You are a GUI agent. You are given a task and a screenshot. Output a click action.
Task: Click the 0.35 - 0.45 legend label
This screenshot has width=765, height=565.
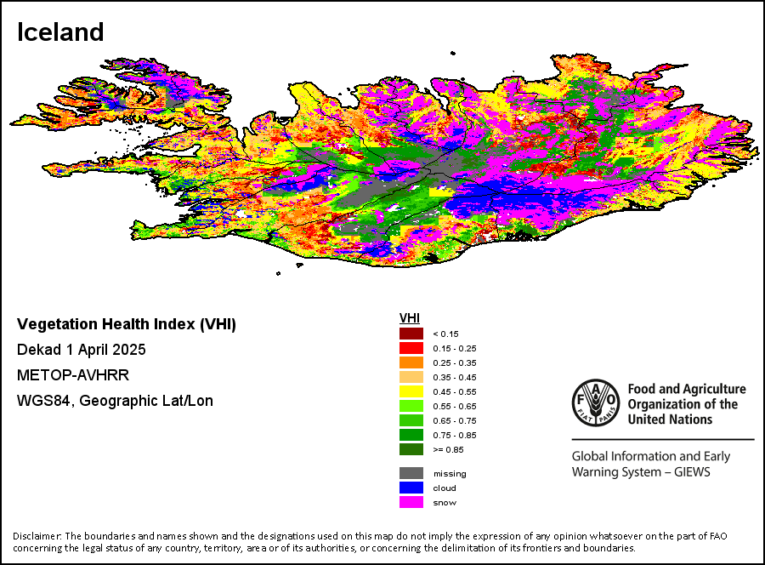pos(454,378)
